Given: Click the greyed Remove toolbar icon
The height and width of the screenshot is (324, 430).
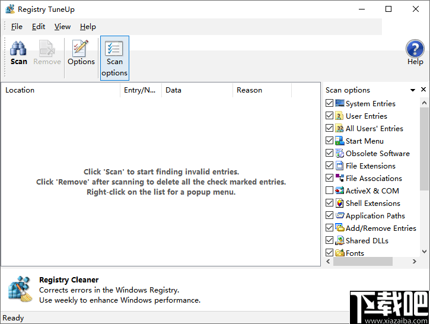Looking at the screenshot, I should coord(47,48).
